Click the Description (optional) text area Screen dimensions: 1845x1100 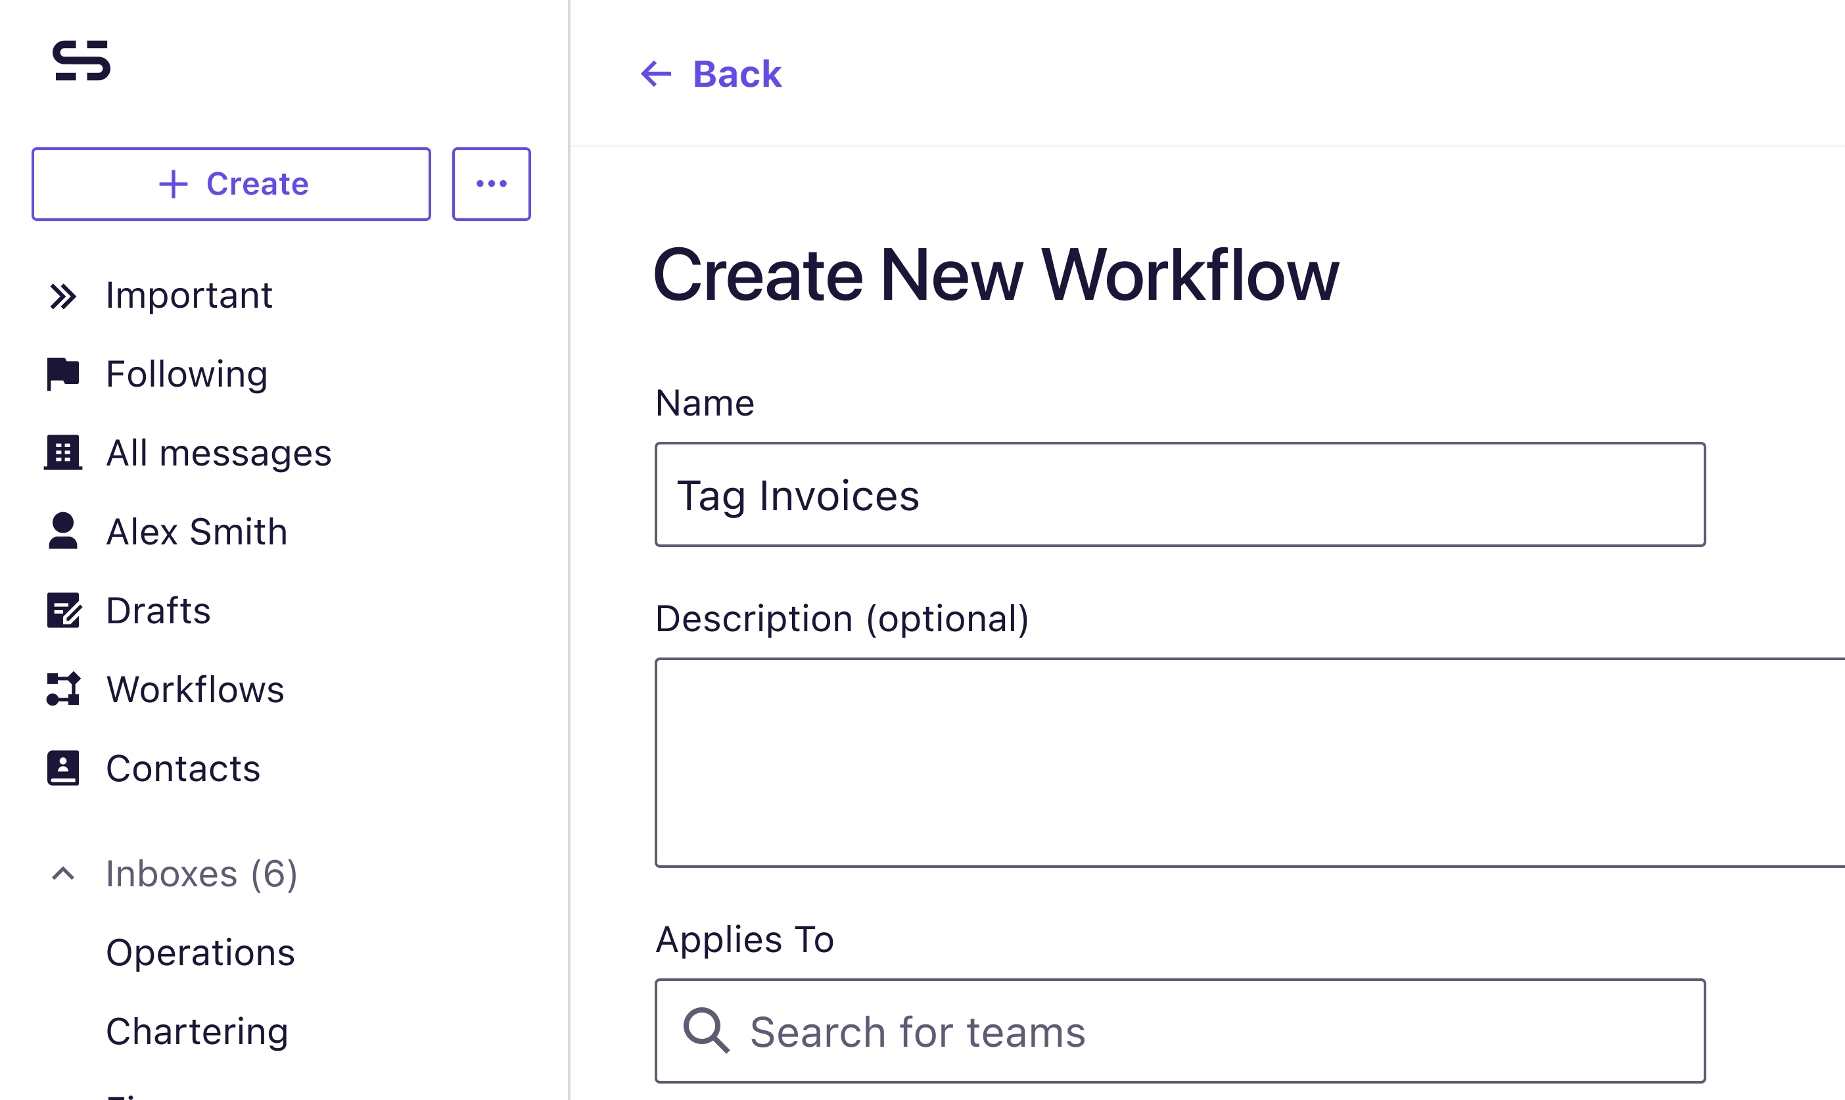coord(1250,762)
